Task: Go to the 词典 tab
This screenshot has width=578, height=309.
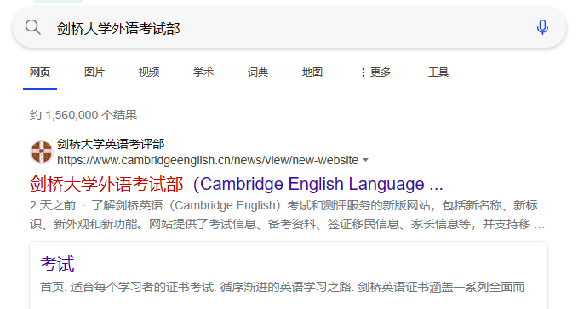Action: point(258,72)
